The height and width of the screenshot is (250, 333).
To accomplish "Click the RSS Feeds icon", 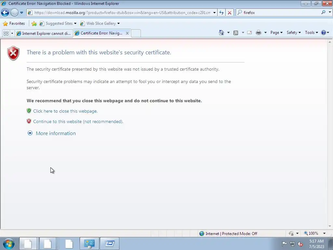I will (x=236, y=33).
